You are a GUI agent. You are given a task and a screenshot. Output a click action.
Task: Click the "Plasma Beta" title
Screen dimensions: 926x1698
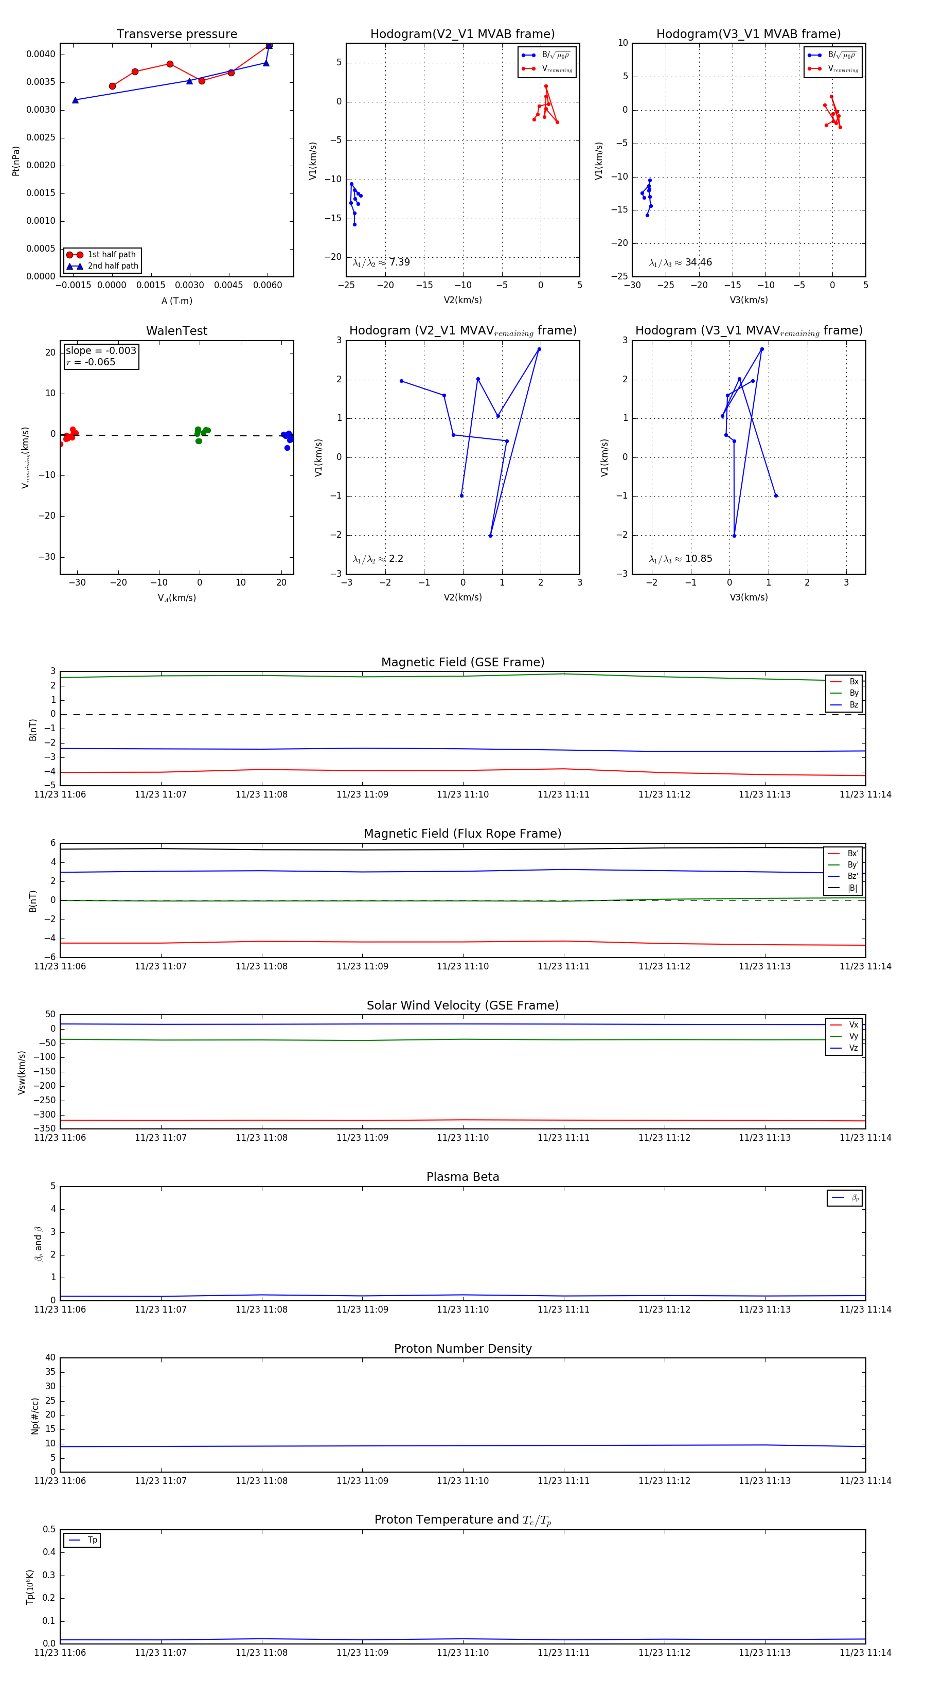point(462,1177)
